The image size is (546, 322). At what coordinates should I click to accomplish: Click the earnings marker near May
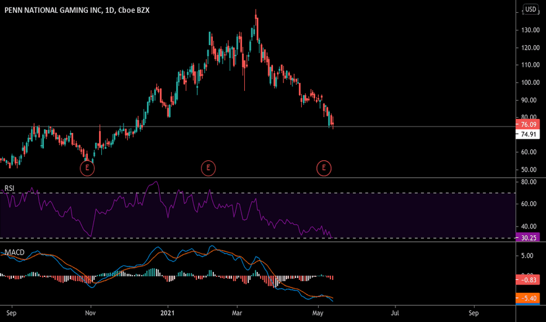pyautogui.click(x=324, y=169)
